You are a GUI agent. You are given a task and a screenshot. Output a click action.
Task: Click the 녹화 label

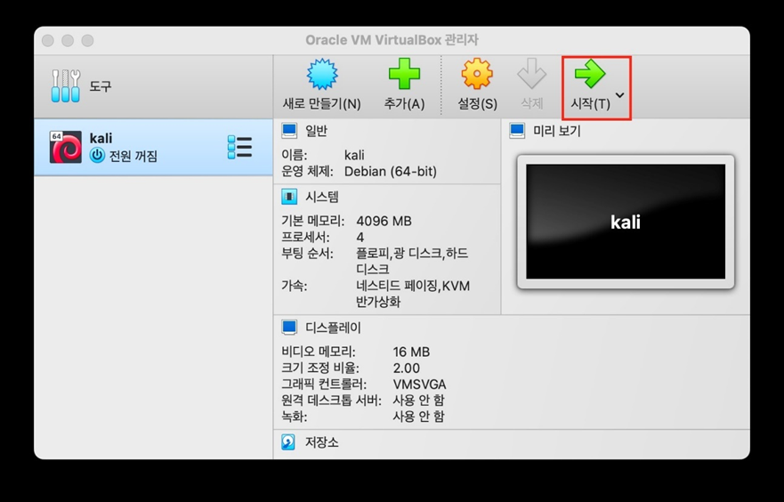pos(294,416)
